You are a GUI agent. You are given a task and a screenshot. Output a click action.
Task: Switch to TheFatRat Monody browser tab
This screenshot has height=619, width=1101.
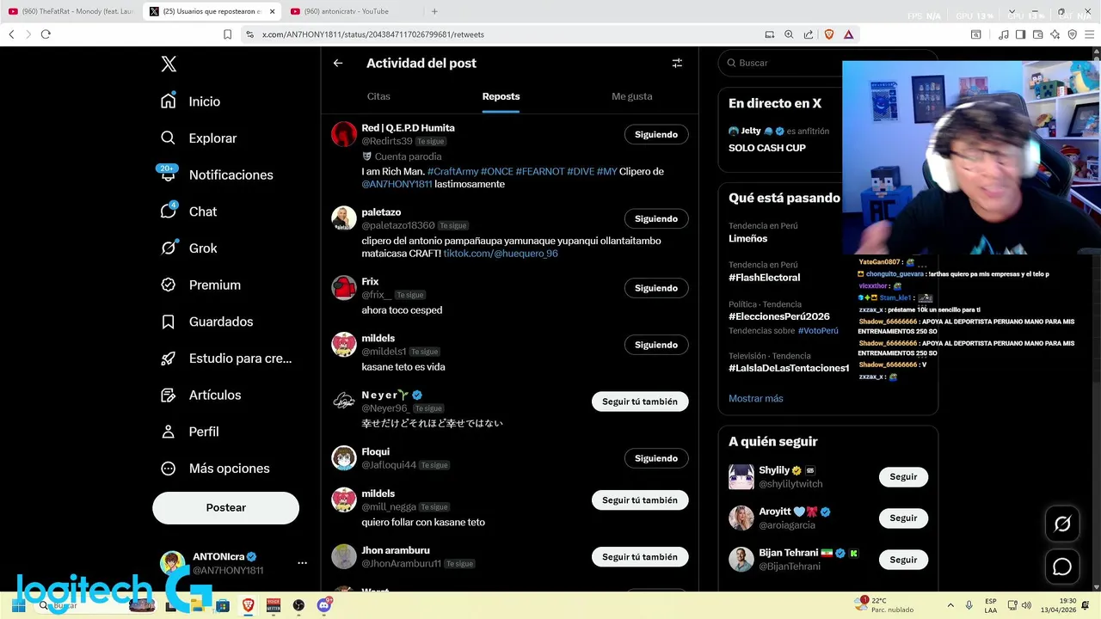coord(71,11)
